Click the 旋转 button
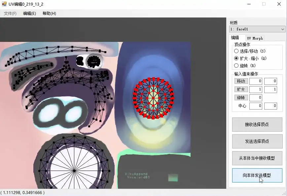This screenshot has height=196, width=287. coord(241,97)
